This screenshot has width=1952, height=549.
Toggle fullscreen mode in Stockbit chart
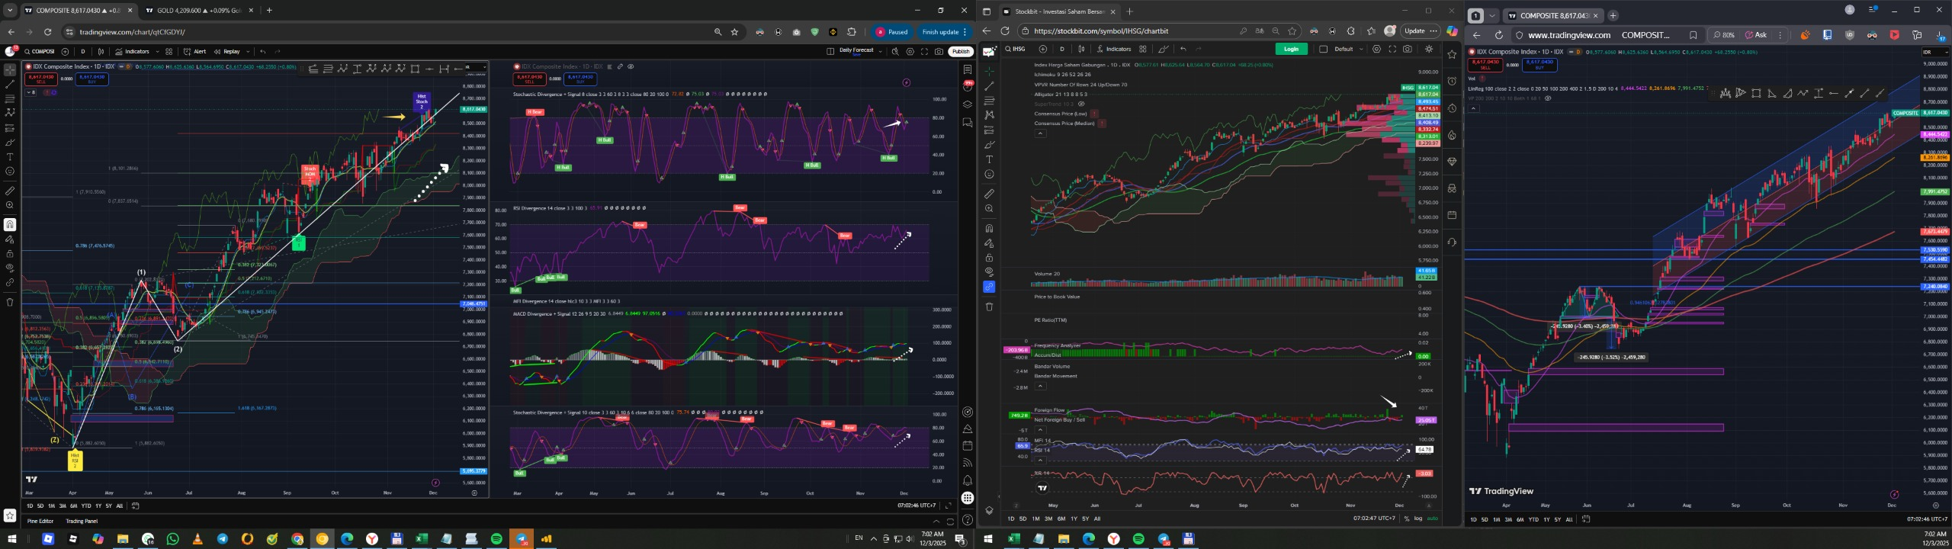[x=1392, y=49]
